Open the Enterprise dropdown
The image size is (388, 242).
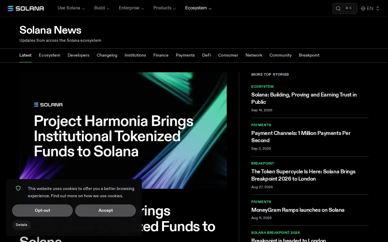point(131,8)
